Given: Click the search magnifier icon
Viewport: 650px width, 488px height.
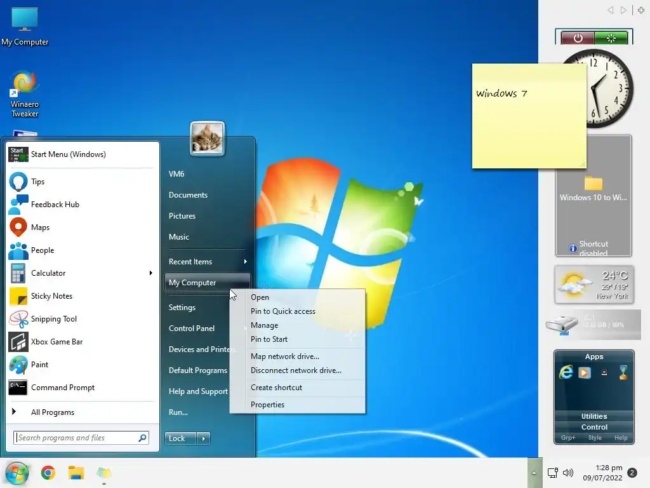Looking at the screenshot, I should click(x=143, y=438).
